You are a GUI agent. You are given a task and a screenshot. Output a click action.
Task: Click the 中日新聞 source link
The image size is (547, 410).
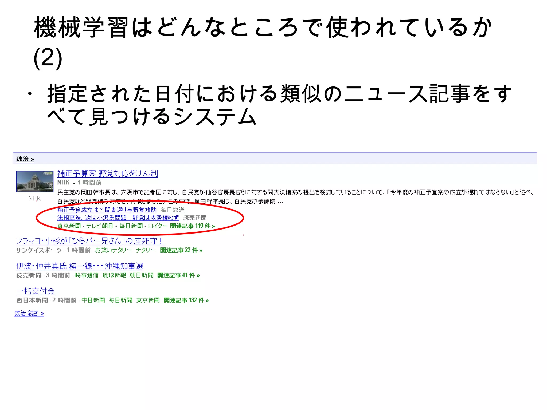(93, 300)
